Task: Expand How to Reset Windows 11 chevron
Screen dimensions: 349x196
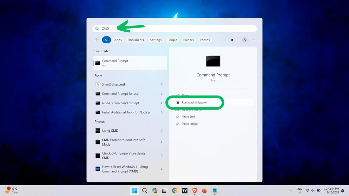Action: pos(161,169)
